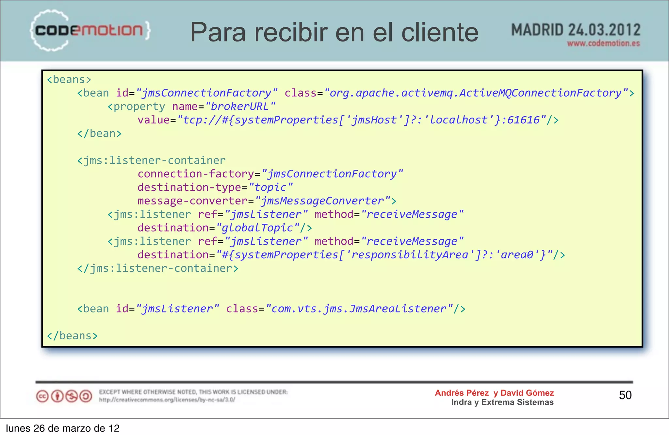Image resolution: width=669 pixels, height=435 pixels.
Task: Click the id="jmsConnectionFactory" bean attribute
Action: coord(197,93)
